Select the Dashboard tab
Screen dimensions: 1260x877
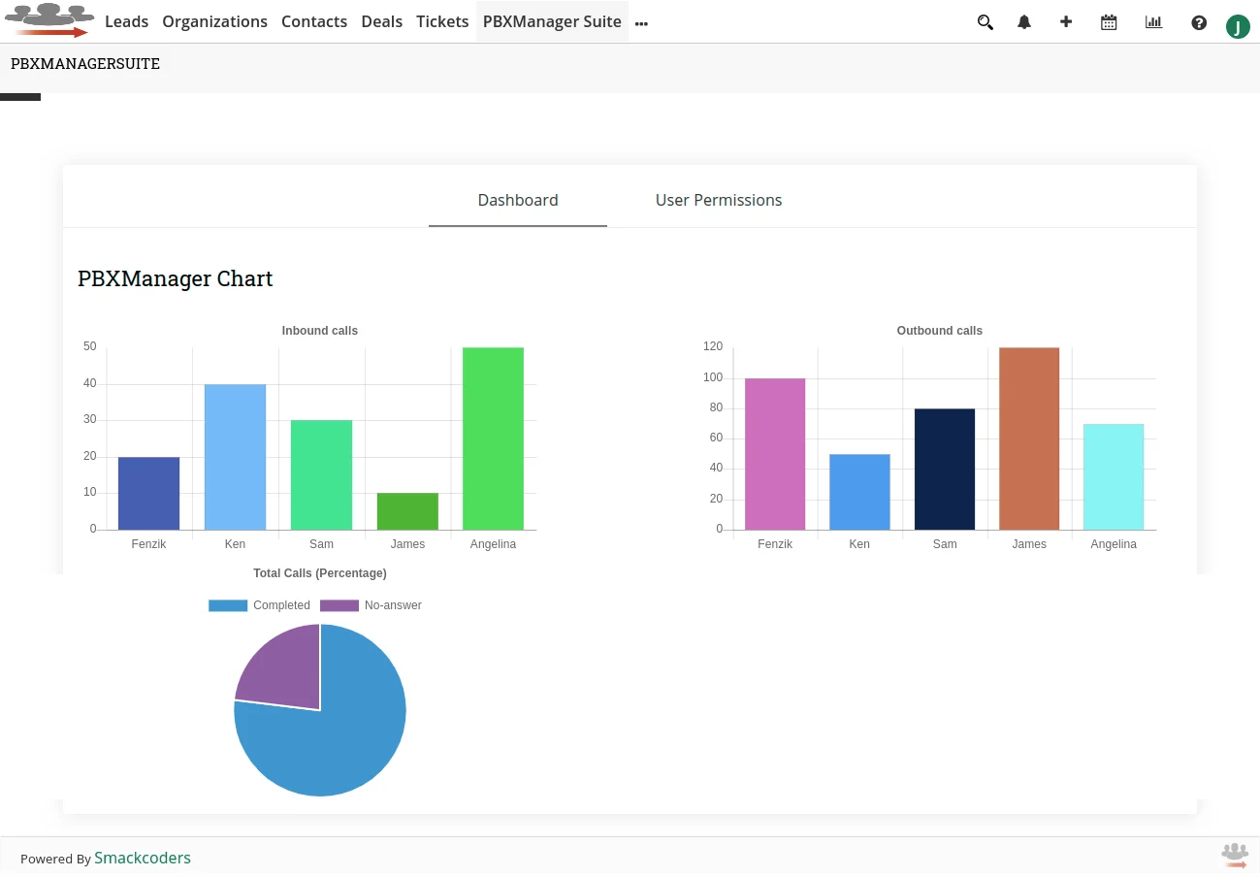point(517,200)
